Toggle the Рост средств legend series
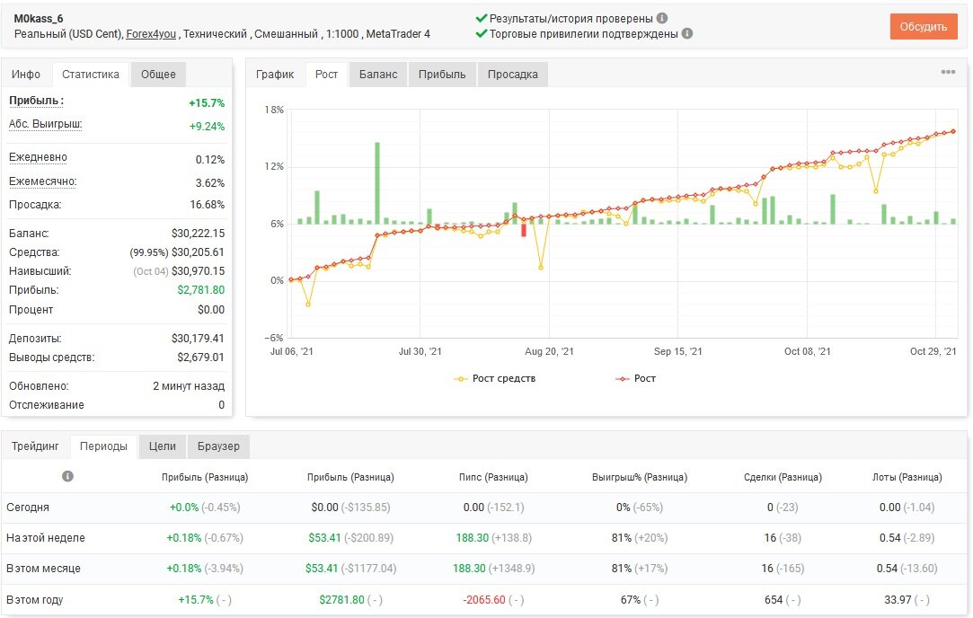The image size is (973, 618). point(495,378)
